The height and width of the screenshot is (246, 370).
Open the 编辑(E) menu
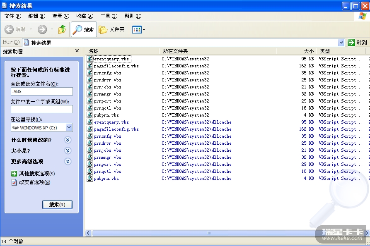[x=37, y=16]
